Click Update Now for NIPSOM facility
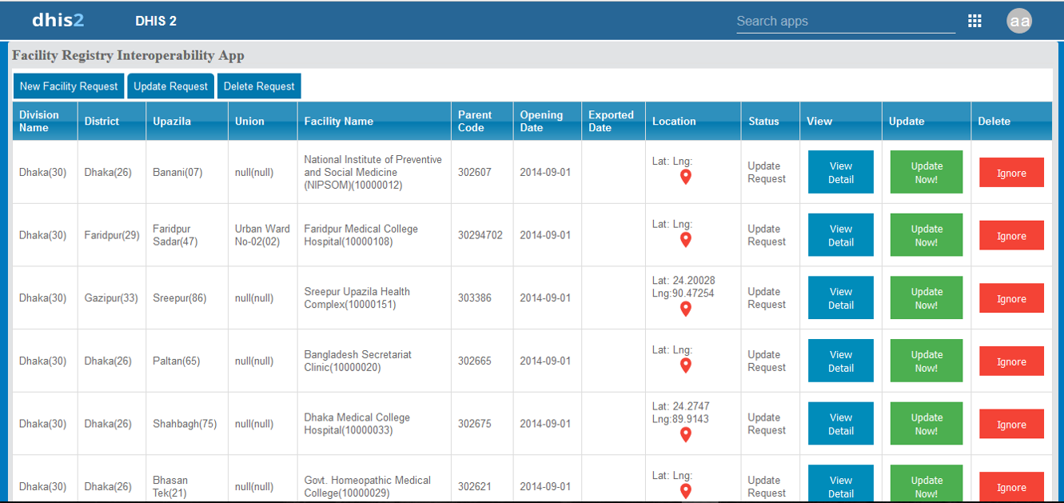The width and height of the screenshot is (1064, 503). click(927, 172)
